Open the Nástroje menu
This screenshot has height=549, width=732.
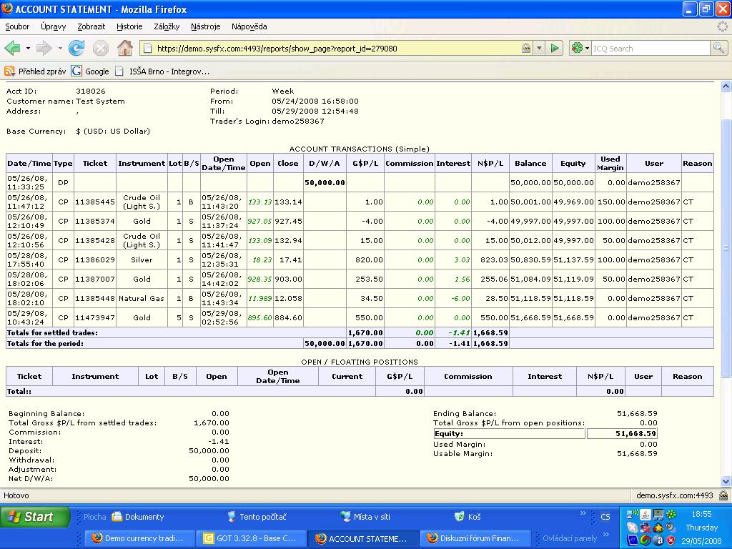click(x=205, y=26)
